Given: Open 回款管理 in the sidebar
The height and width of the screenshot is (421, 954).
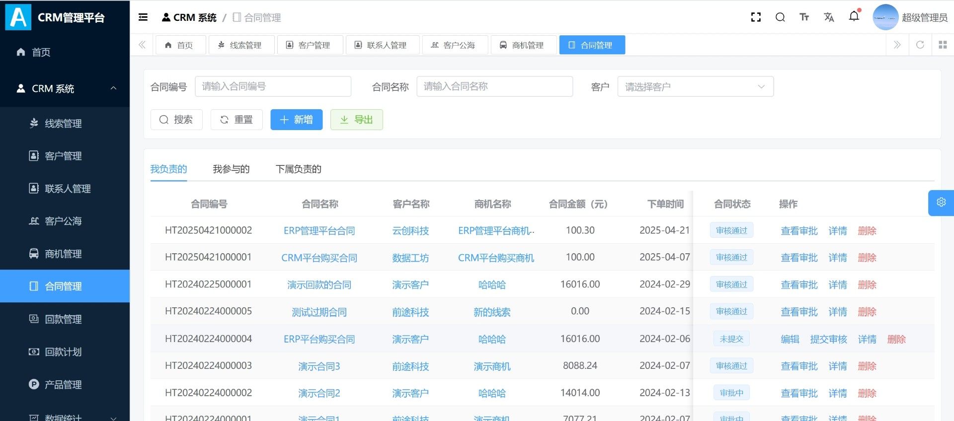Looking at the screenshot, I should click(x=63, y=319).
